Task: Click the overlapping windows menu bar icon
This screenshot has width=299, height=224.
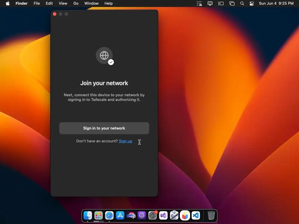Action: (232, 3)
